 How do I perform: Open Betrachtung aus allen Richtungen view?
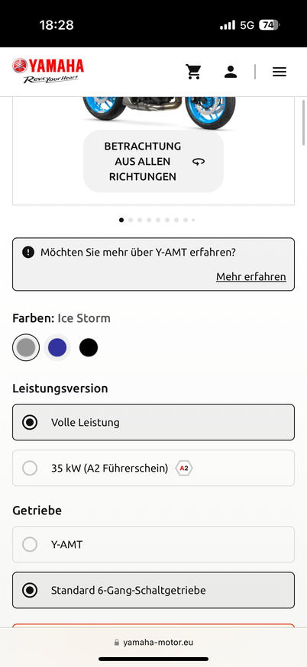[153, 161]
